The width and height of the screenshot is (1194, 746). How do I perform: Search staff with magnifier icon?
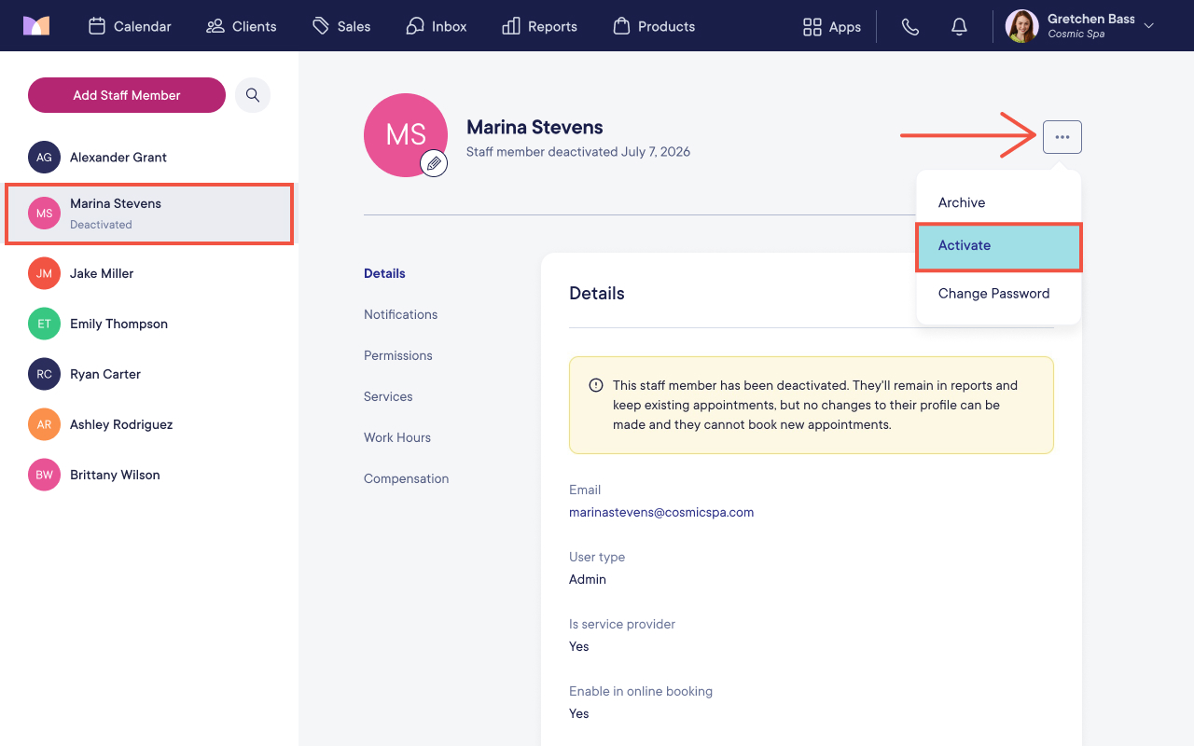pos(253,95)
